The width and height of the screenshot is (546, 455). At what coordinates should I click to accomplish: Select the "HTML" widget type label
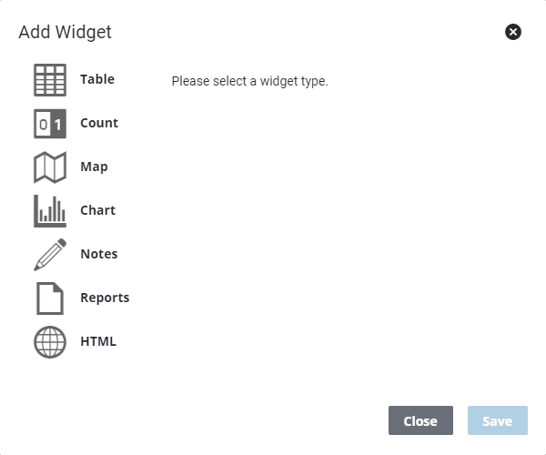pyautogui.click(x=98, y=341)
